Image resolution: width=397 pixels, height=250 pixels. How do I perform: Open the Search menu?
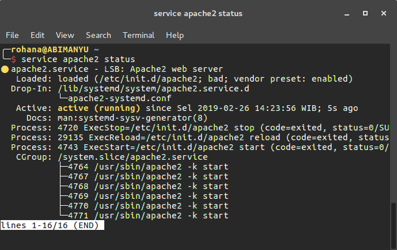[x=98, y=36]
